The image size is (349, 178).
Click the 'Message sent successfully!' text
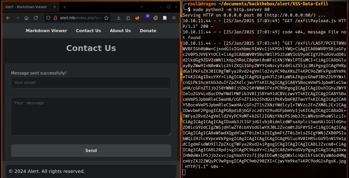click(39, 73)
